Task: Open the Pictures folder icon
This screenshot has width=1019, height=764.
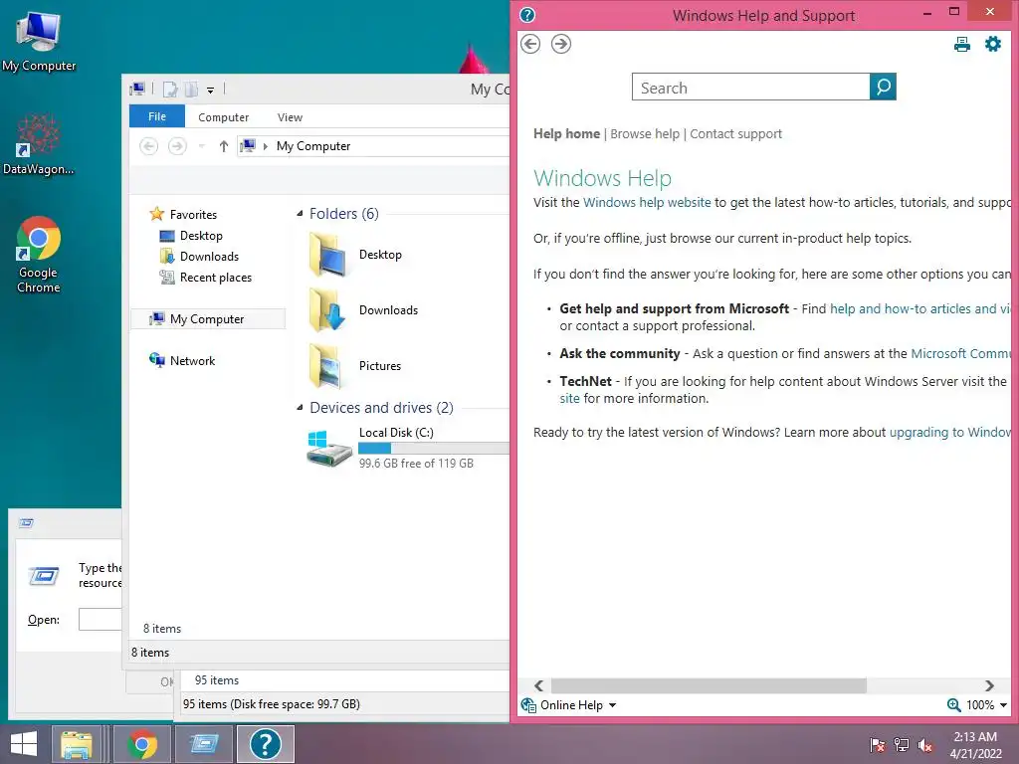Action: [x=329, y=366]
